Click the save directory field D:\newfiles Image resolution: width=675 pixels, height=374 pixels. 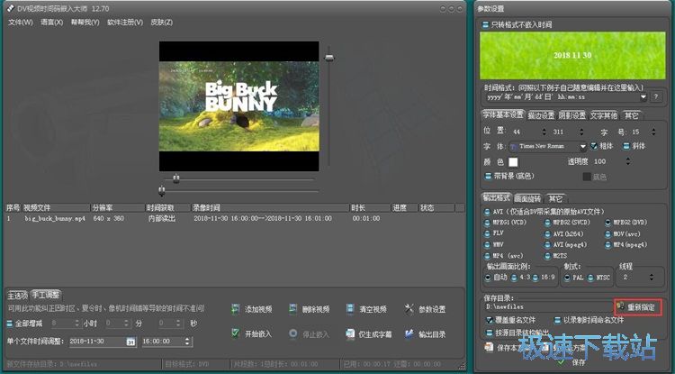point(547,306)
